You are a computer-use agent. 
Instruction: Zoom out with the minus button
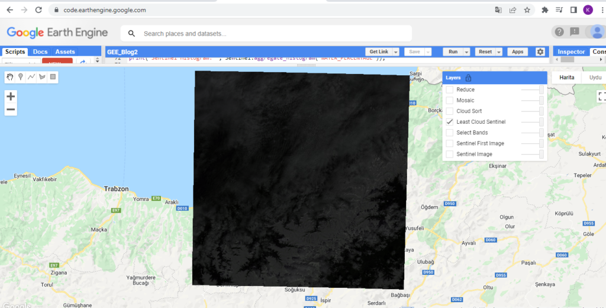point(11,110)
